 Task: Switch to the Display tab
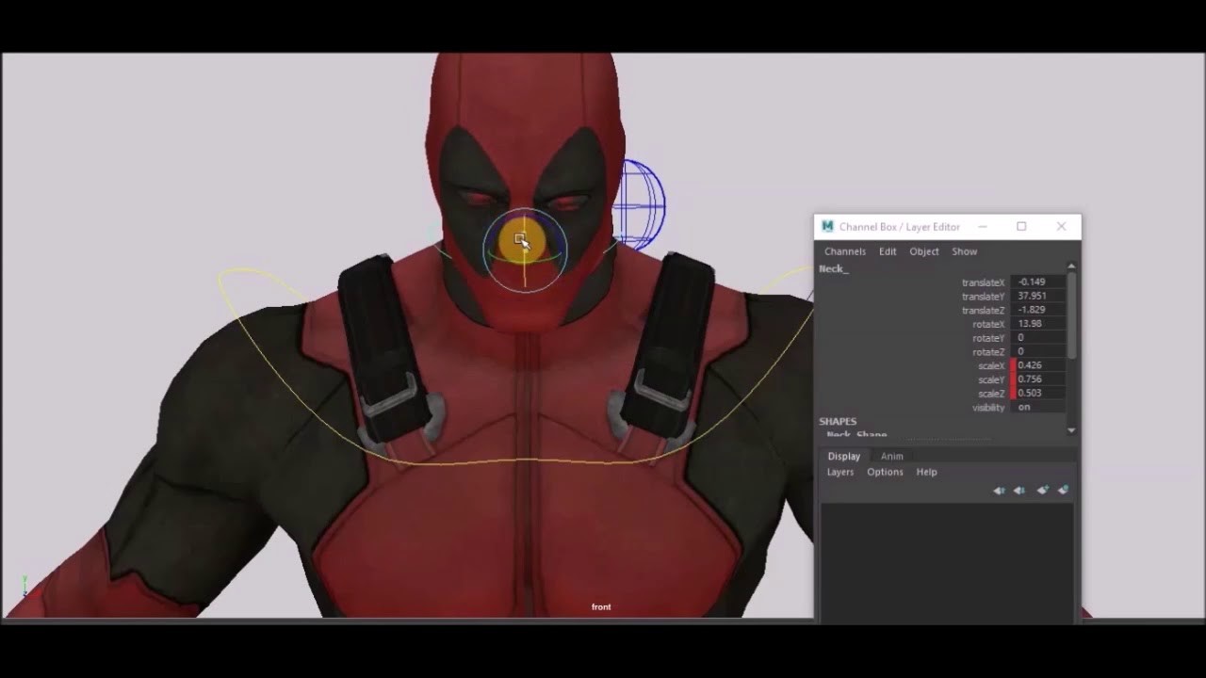(843, 456)
